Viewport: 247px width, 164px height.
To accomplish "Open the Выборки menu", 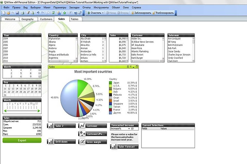I will pyautogui.click(x=36, y=7).
